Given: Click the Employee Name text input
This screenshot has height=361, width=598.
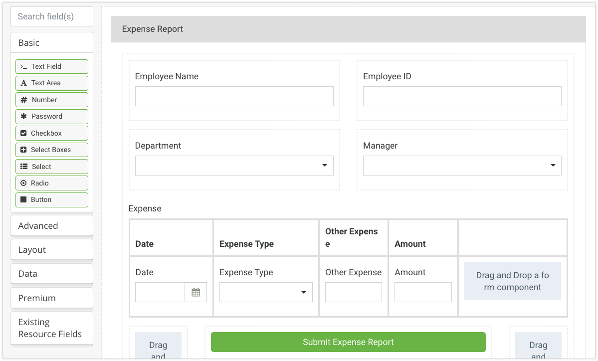Looking at the screenshot, I should pyautogui.click(x=234, y=96).
